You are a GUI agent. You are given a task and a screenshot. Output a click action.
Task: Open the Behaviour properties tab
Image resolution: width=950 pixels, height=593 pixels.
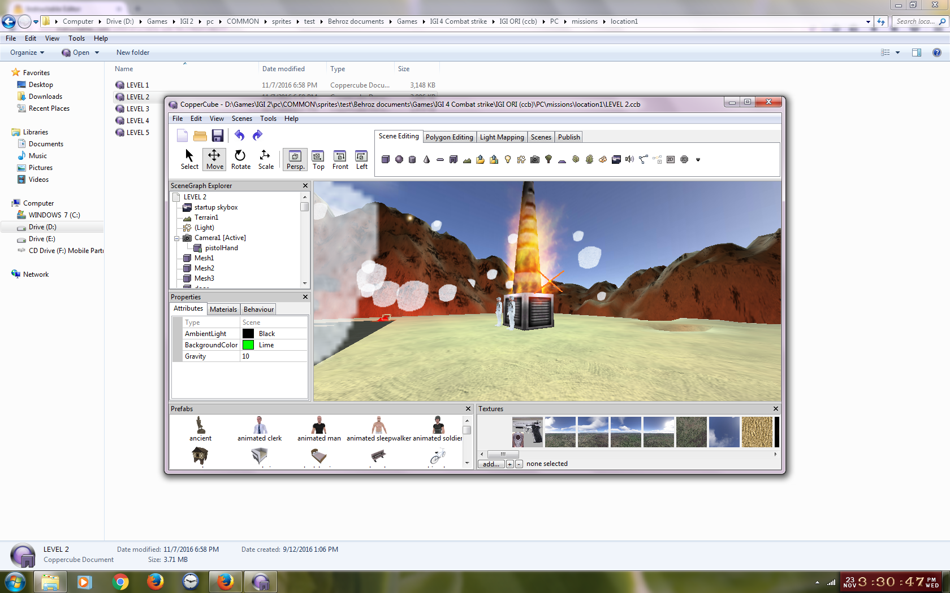click(x=258, y=309)
